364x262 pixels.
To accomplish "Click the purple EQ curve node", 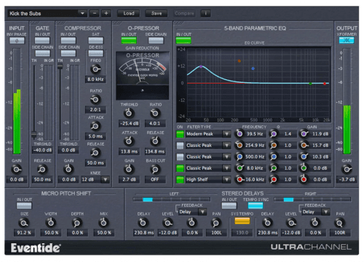I will [201, 66].
